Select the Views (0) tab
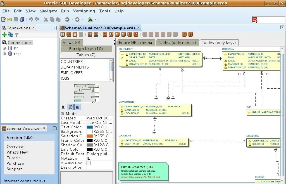Viewport: 286px width, 184px height. [x=71, y=43]
